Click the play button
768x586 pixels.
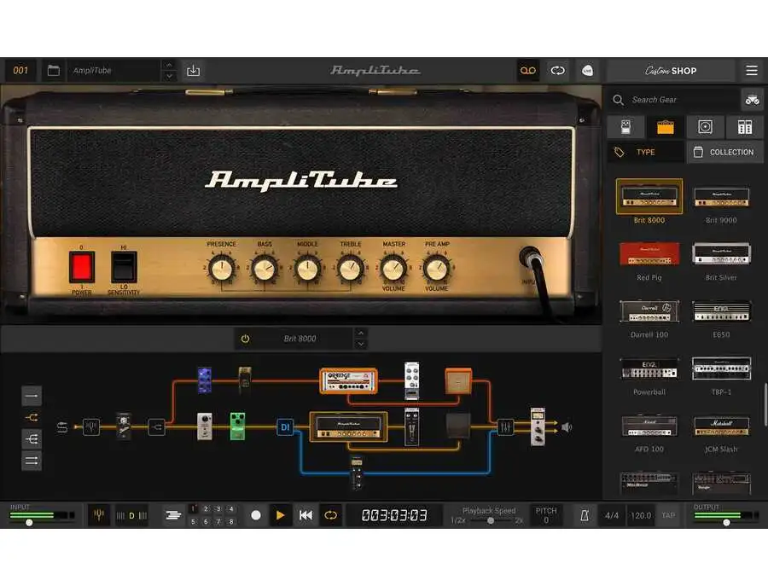(280, 515)
